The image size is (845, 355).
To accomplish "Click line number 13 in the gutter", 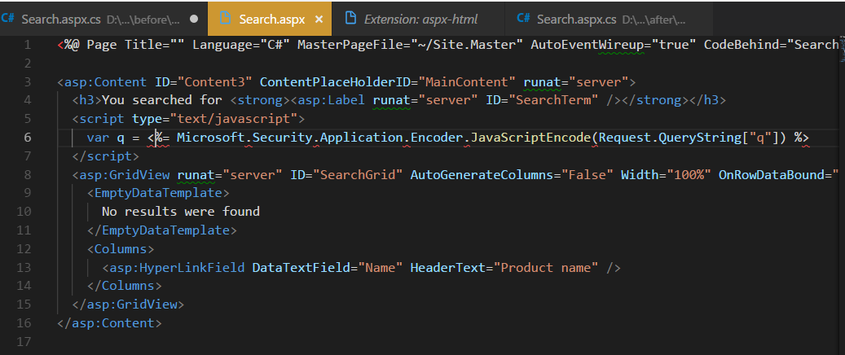I will tap(24, 267).
